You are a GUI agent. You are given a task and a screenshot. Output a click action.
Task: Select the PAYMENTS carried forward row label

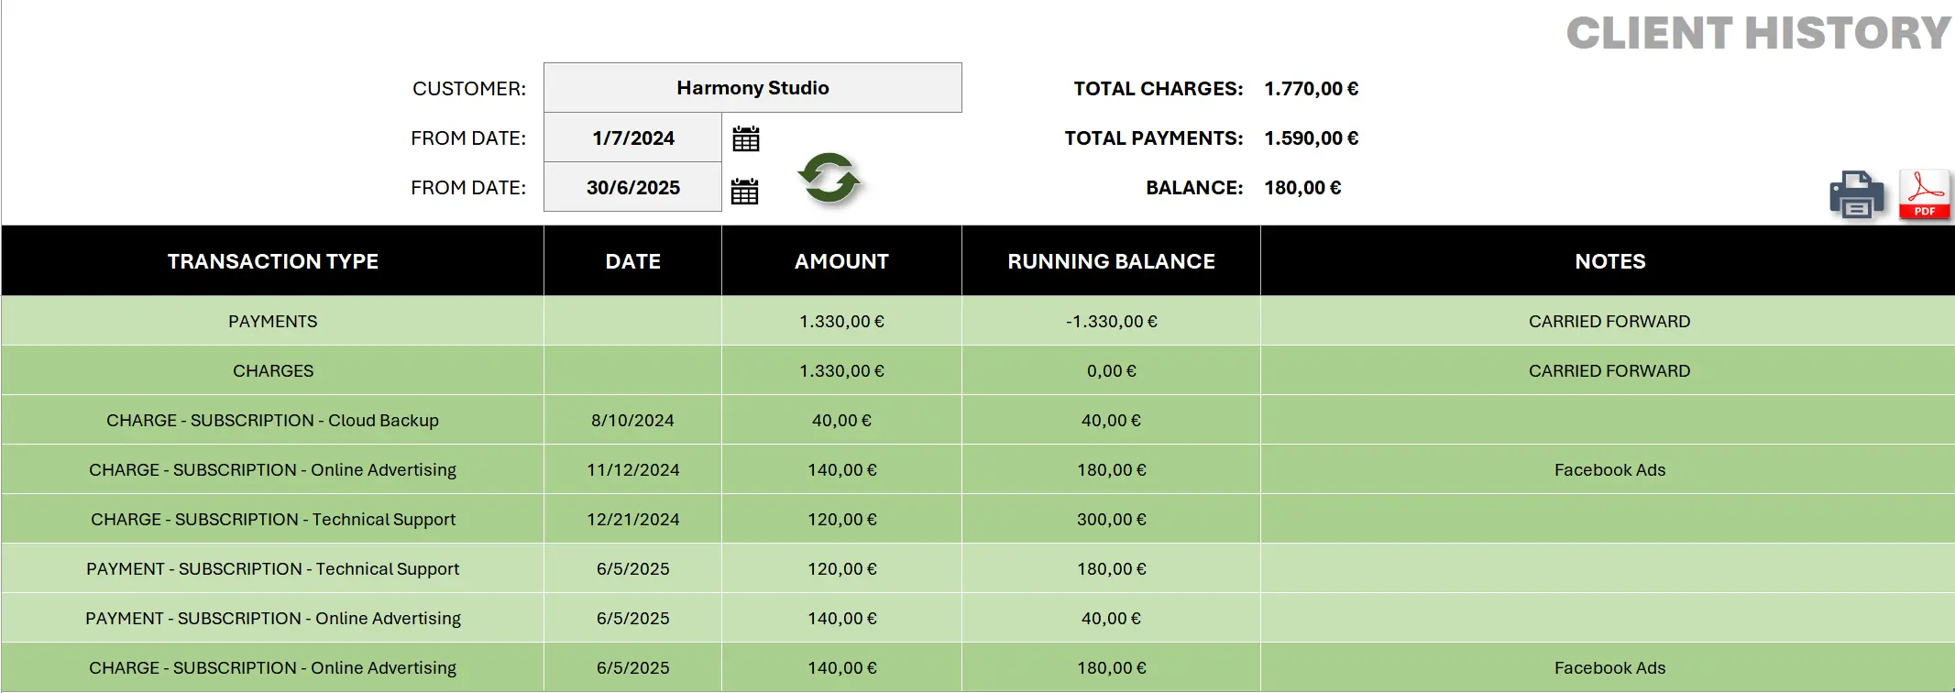[273, 322]
